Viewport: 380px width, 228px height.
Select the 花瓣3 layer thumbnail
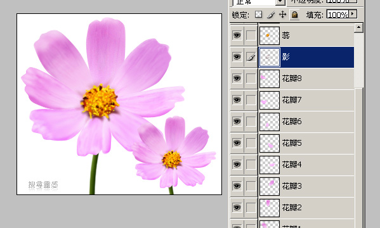click(x=270, y=186)
